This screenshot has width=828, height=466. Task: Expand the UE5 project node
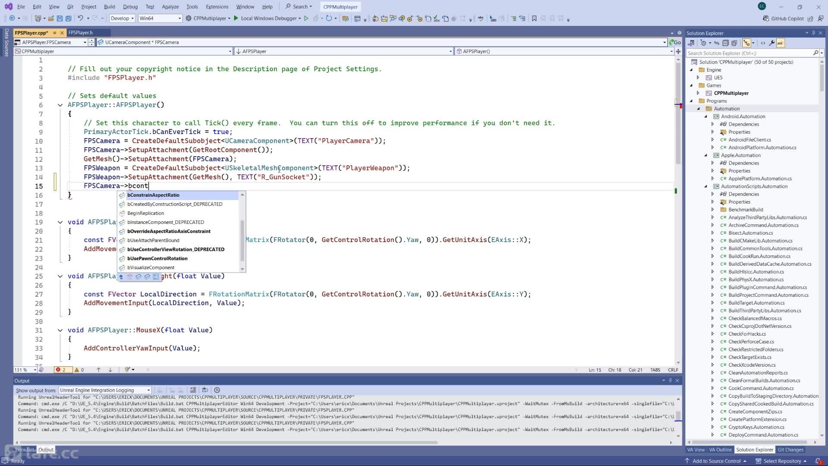point(698,78)
